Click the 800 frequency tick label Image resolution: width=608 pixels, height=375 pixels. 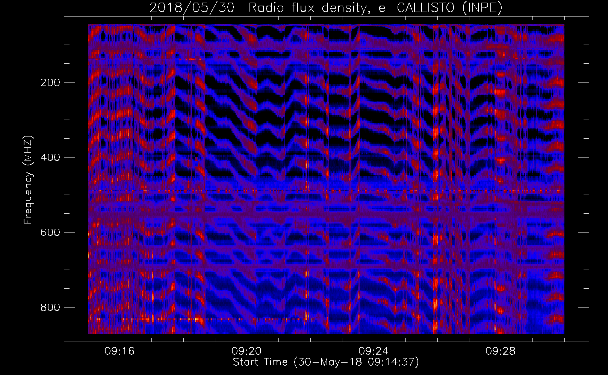click(50, 307)
